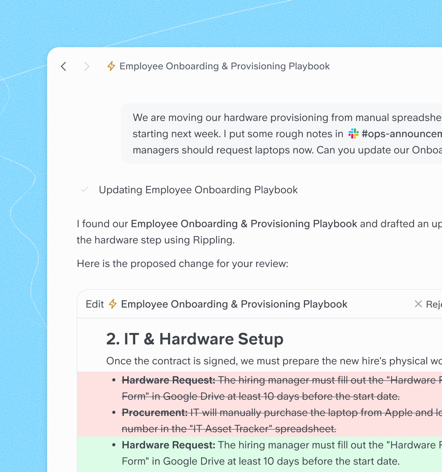Open the #ops-announcements channel mention
Screen dimensions: 442x472
401,133
